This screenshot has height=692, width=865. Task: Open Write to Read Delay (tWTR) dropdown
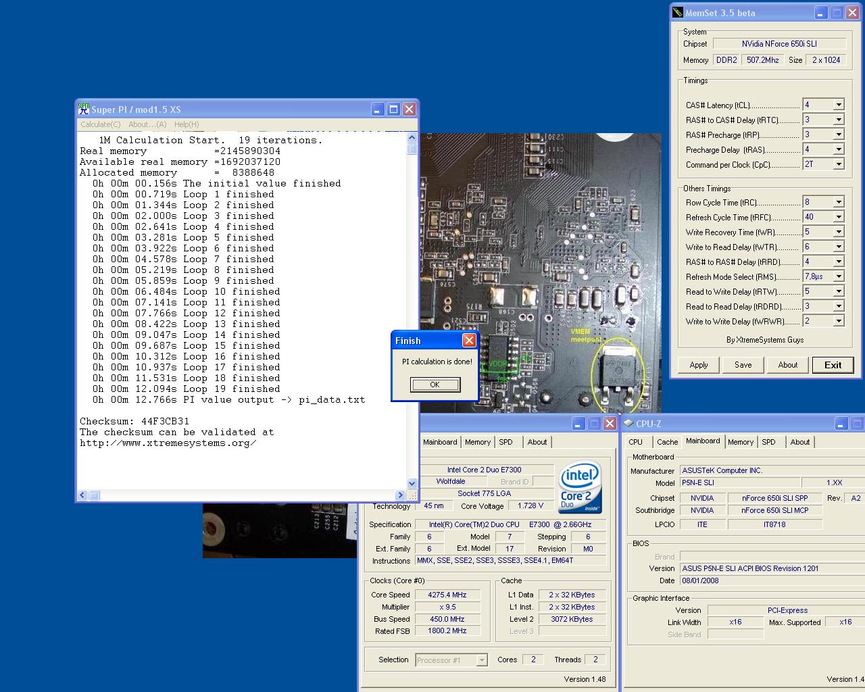point(838,247)
